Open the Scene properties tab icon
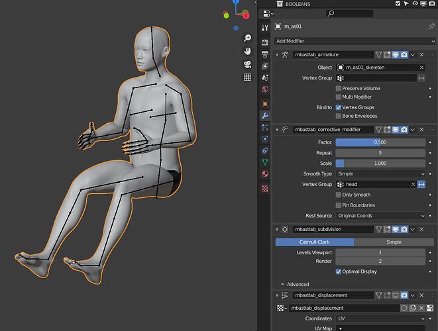Viewport: 438px width, 331px height. click(x=265, y=77)
